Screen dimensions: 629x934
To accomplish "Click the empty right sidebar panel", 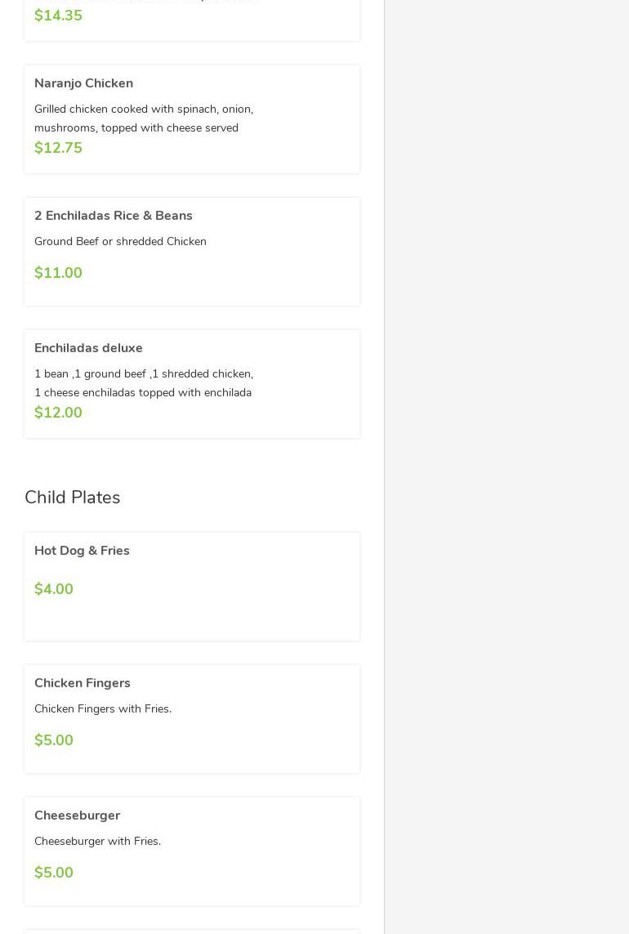I will click(506, 466).
